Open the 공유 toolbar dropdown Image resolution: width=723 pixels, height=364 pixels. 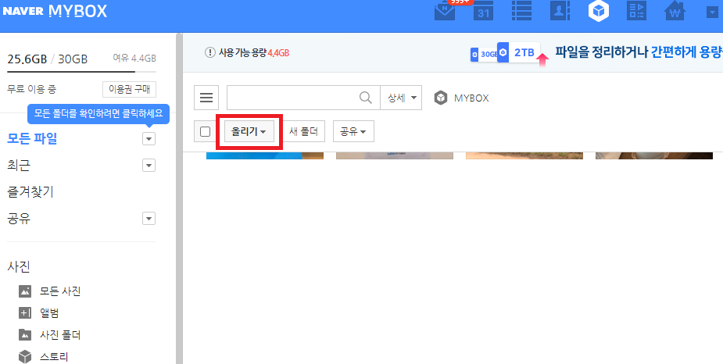353,132
